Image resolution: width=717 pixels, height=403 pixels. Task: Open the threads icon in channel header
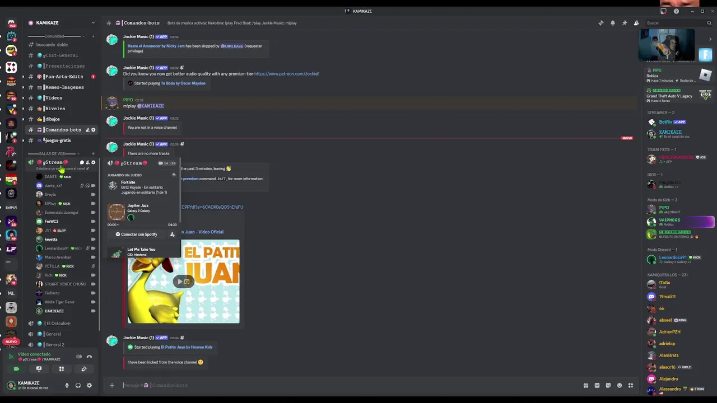pos(601,23)
